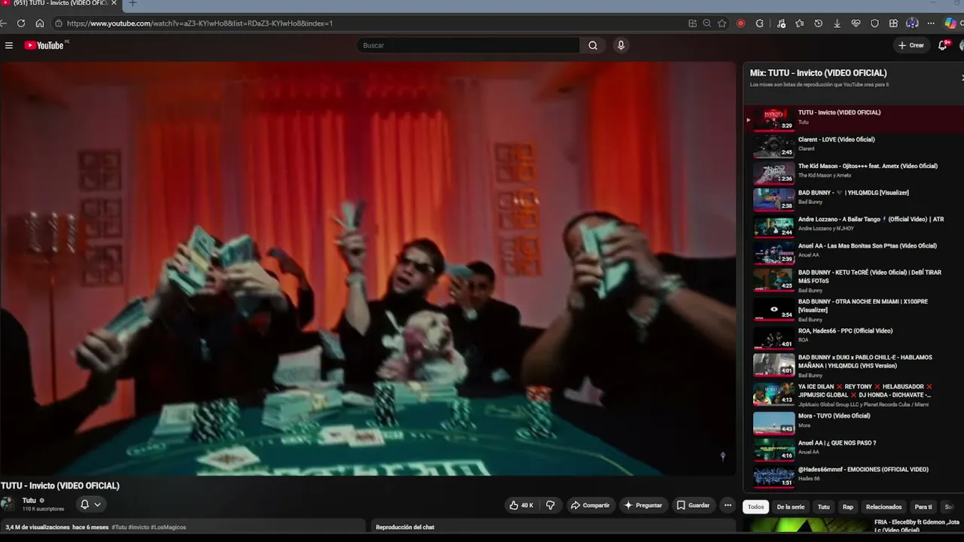Viewport: 964px width, 542px height.
Task: Select the Relacionados filter chip
Action: point(883,507)
